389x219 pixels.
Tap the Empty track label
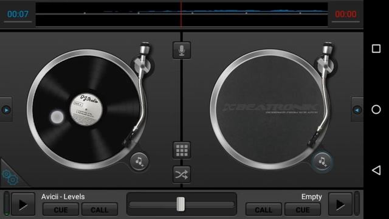[312, 196]
